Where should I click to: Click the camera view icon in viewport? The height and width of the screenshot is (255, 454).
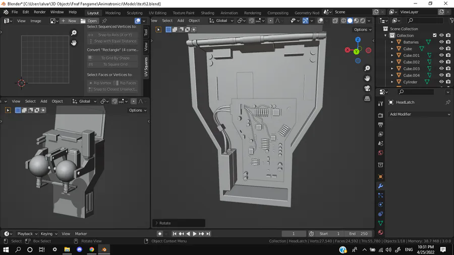(x=367, y=88)
